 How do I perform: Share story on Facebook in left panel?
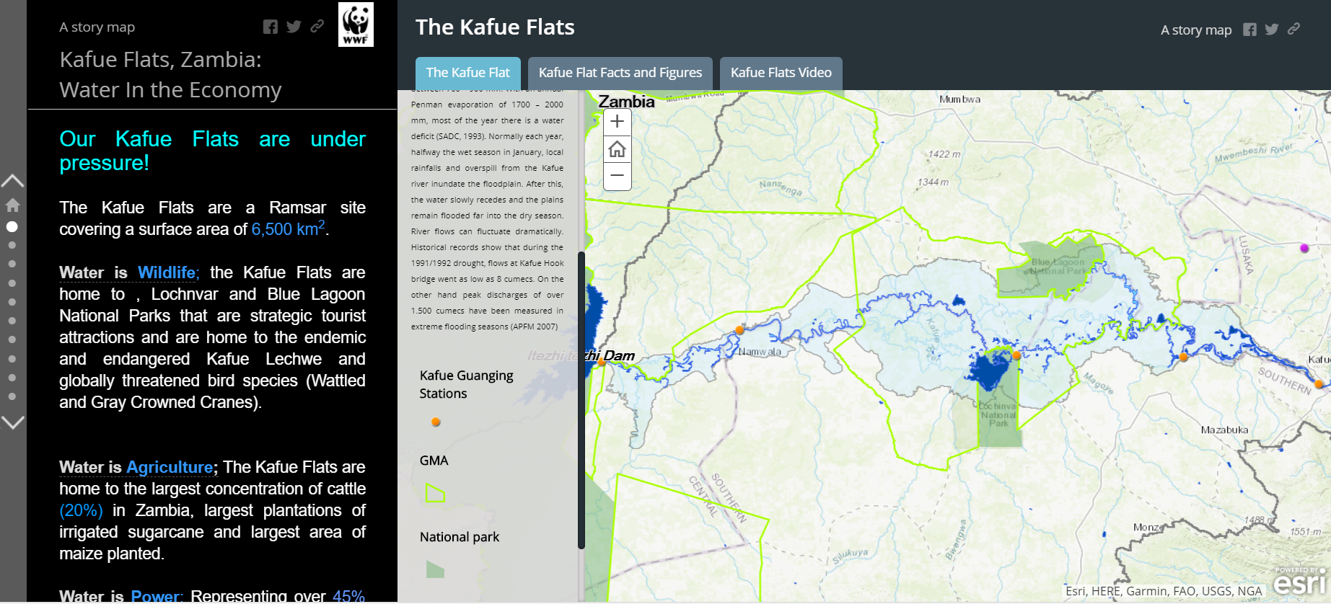pyautogui.click(x=271, y=27)
